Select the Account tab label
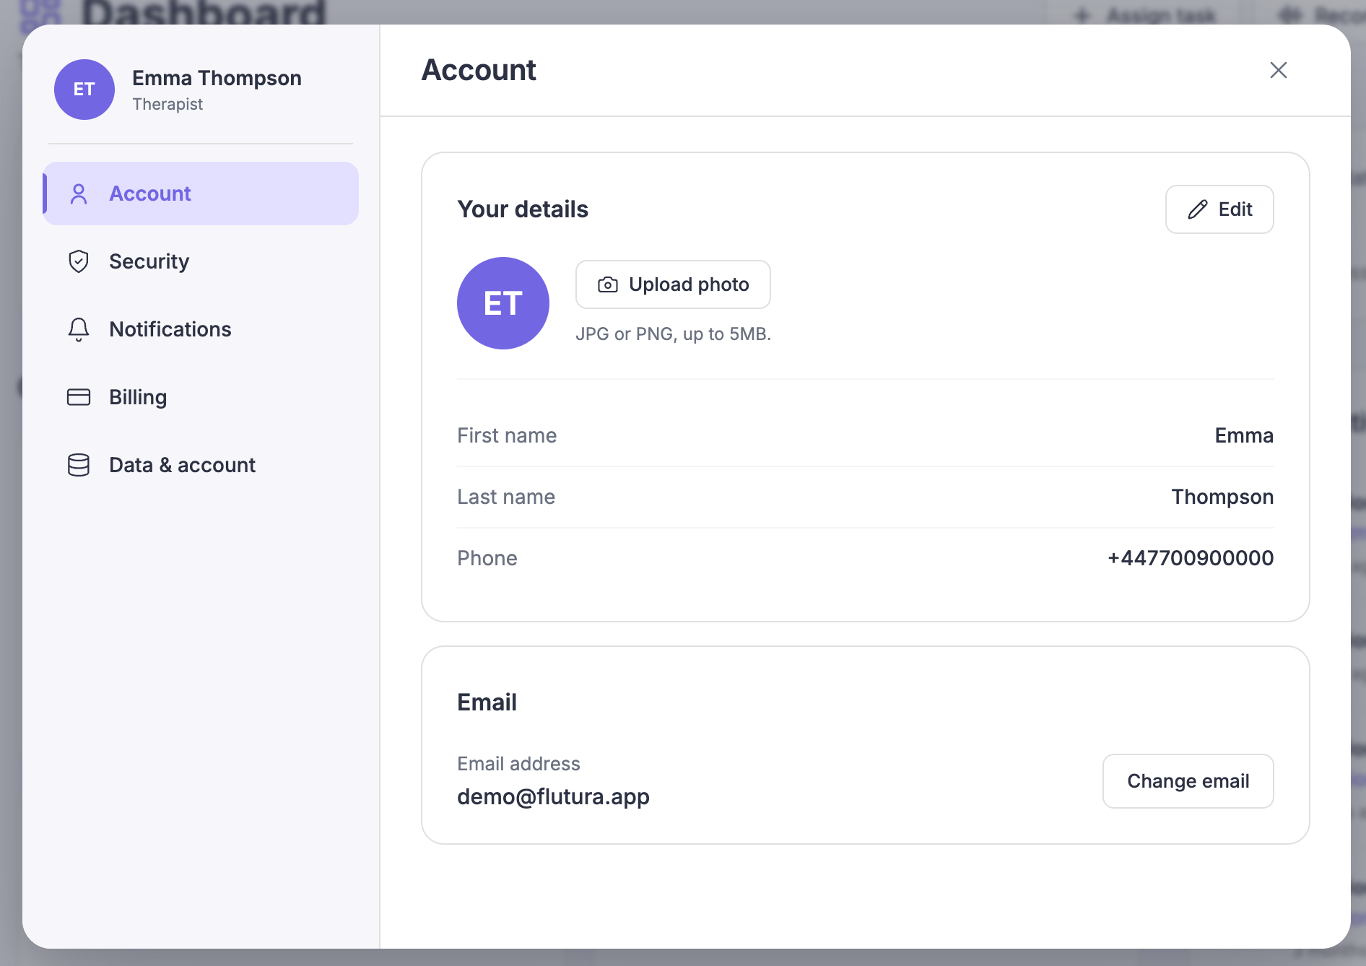Screen dimensions: 1366x966 point(150,193)
